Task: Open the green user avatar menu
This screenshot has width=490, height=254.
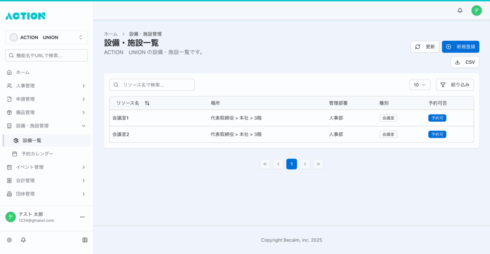Action: pos(476,10)
